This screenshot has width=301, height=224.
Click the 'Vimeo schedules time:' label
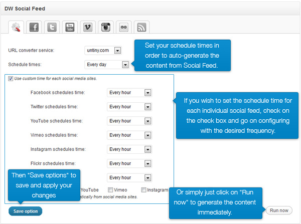pyautogui.click(x=54, y=135)
